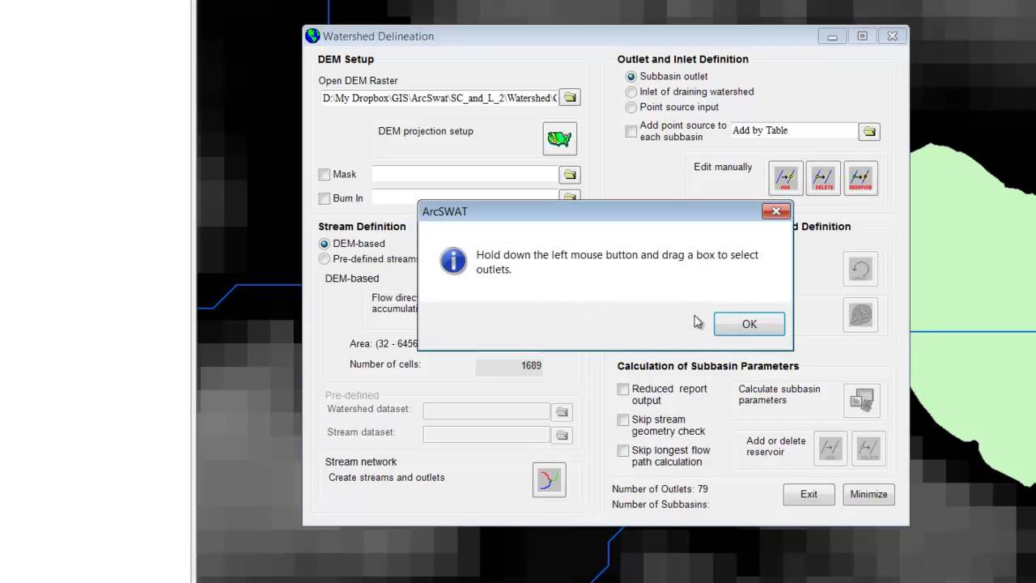Open DEM projection setup via the map icon
Image resolution: width=1036 pixels, height=583 pixels.
(559, 138)
